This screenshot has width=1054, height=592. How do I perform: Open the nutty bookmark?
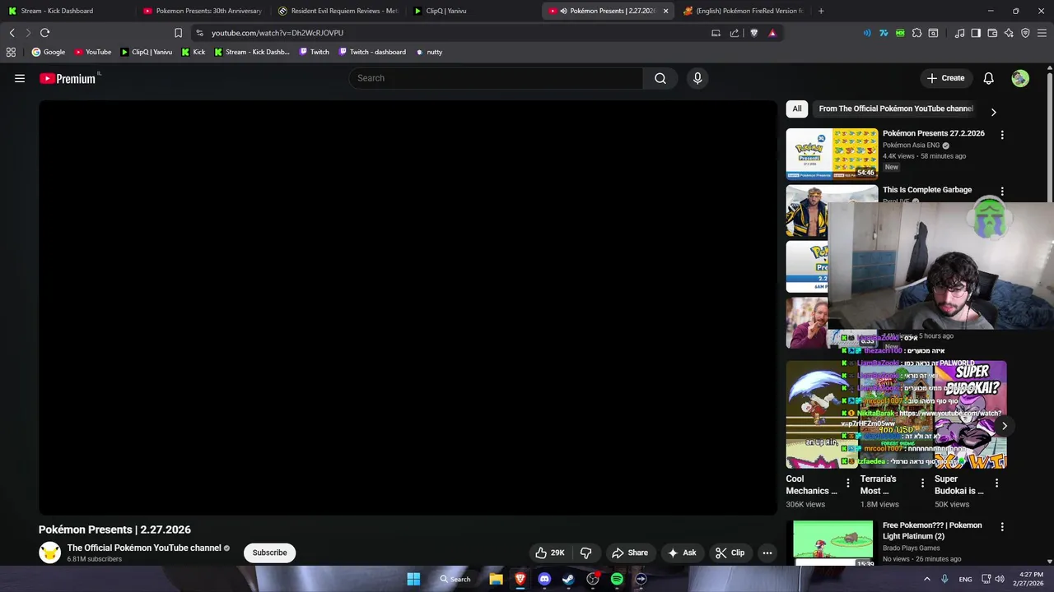[429, 52]
